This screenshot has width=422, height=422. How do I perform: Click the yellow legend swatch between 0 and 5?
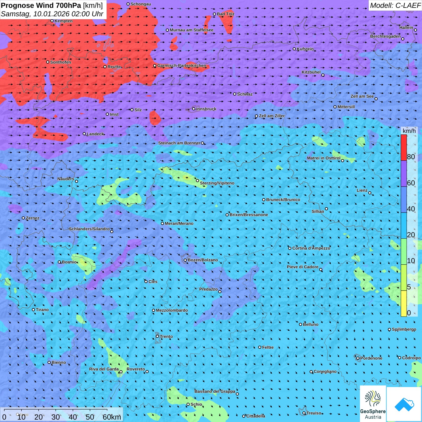(x=404, y=304)
